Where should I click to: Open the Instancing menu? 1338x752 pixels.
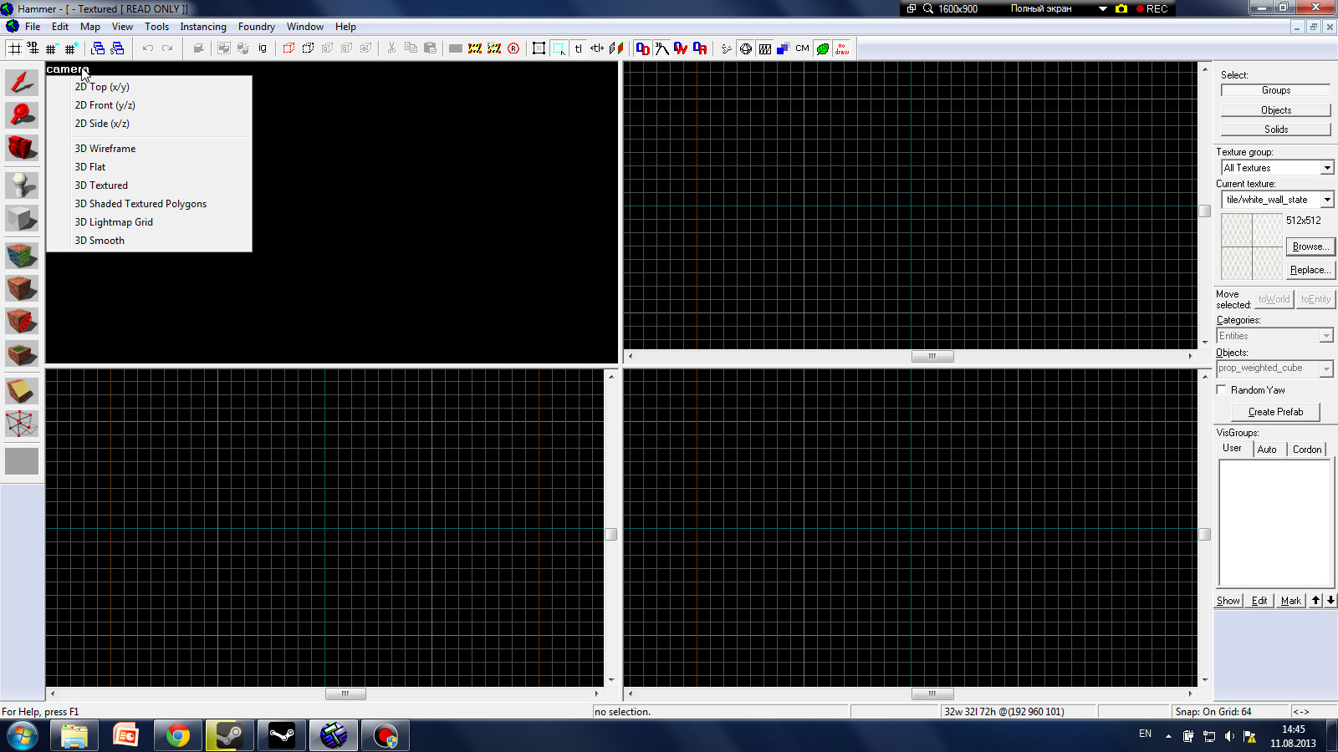(203, 27)
